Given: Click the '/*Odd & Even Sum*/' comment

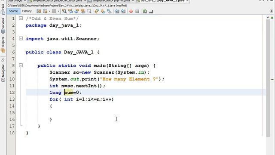Looking at the screenshot, I should (x=52, y=19).
